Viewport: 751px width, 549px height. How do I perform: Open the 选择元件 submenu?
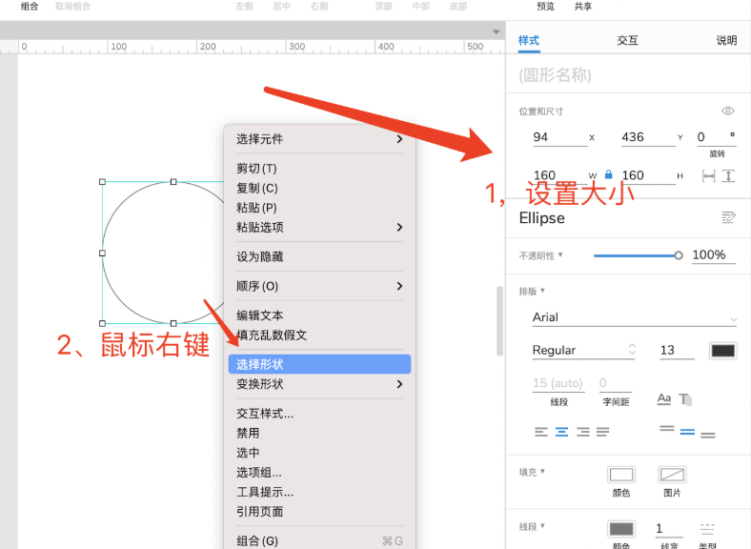click(x=319, y=139)
